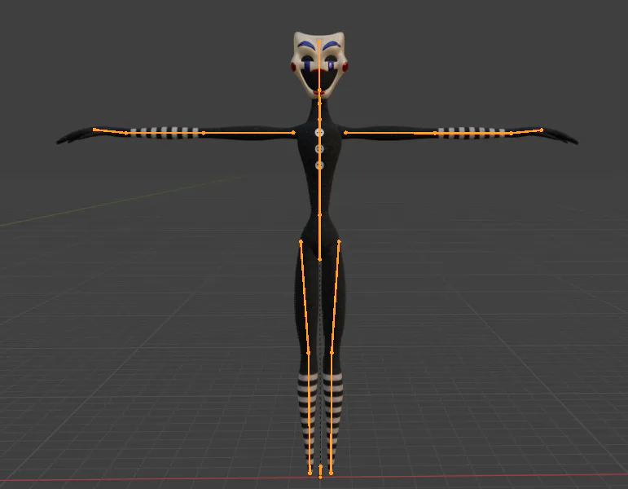Click the blue eyebrow on viewer's left of mask

(x=306, y=45)
